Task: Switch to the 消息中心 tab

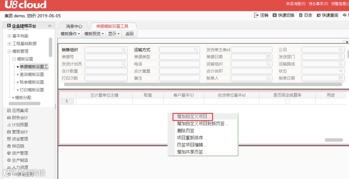Action: 74,26
